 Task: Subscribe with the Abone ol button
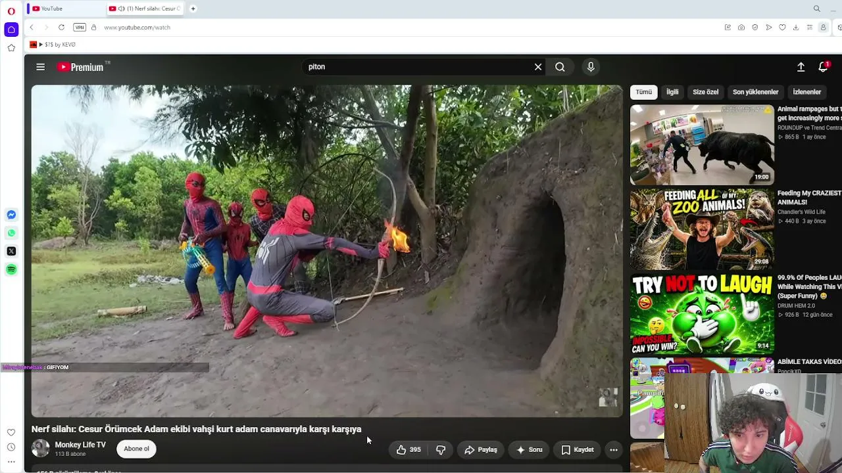point(136,449)
